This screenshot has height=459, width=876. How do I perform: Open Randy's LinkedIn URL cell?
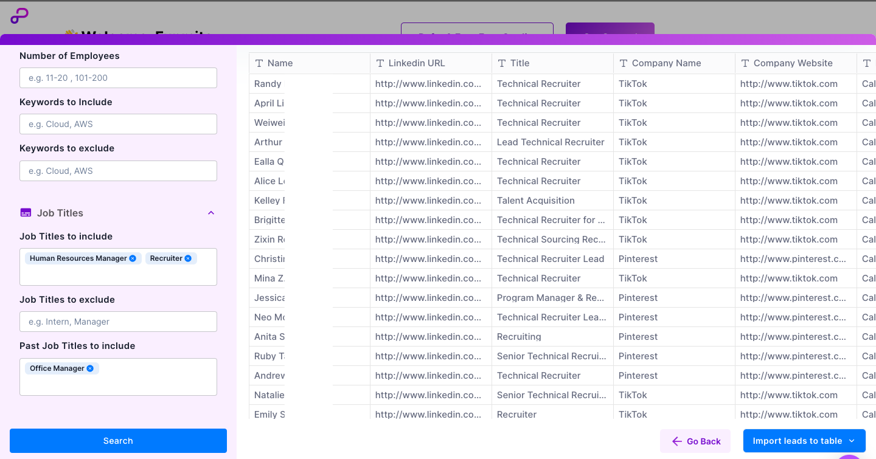[x=428, y=84]
